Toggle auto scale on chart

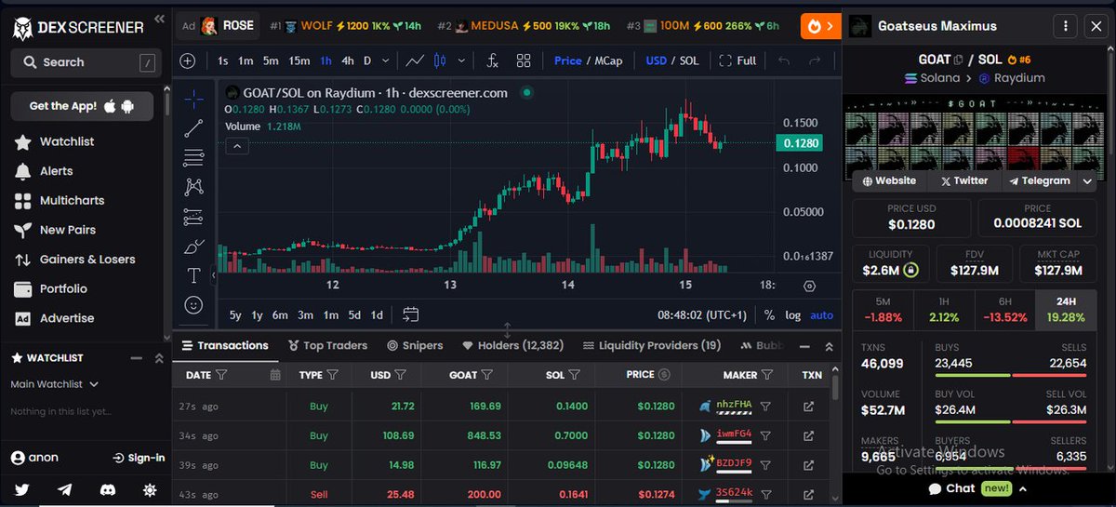coord(822,314)
